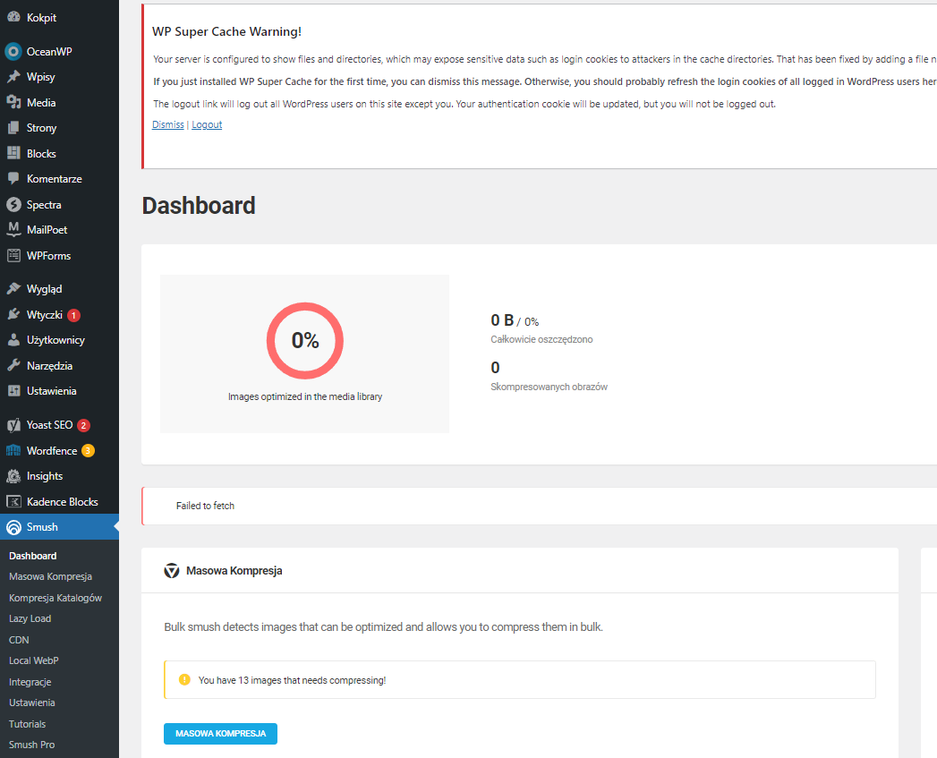Open MailPoet menu label
This screenshot has height=758, width=937.
pyautogui.click(x=47, y=230)
